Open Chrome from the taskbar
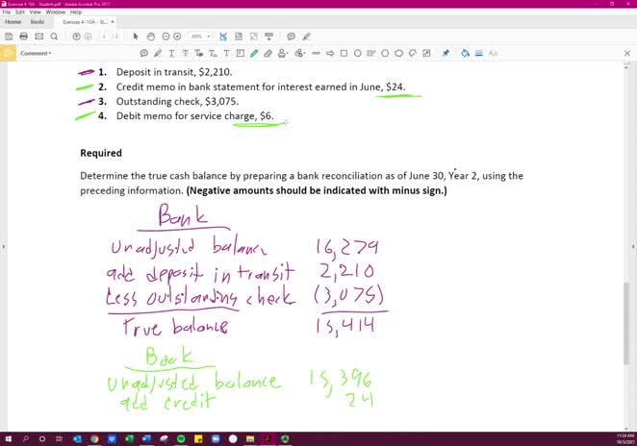The image size is (637, 446). (x=94, y=438)
